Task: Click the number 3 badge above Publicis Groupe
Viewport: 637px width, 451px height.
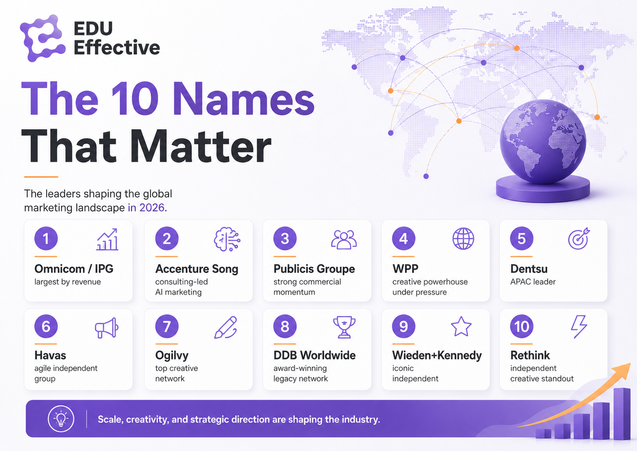Action: point(285,239)
